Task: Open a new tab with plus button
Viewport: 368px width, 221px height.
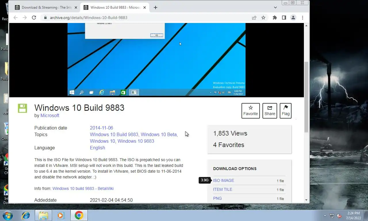Action: (156, 7)
